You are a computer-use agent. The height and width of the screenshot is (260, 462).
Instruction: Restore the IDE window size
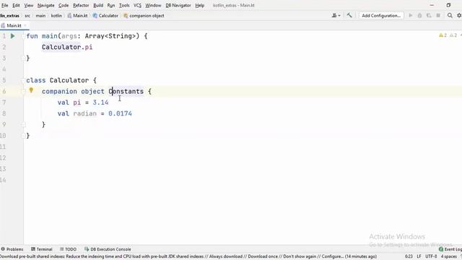[x=448, y=5]
